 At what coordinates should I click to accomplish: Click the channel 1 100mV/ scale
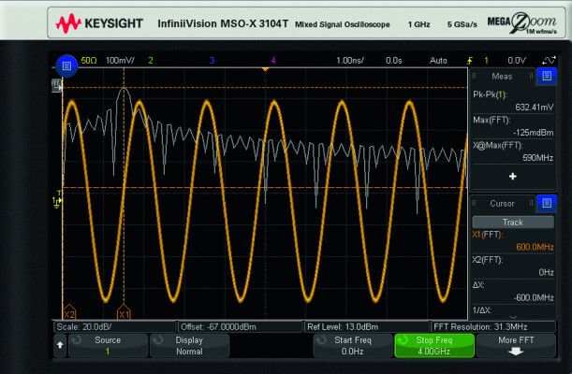pyautogui.click(x=120, y=61)
